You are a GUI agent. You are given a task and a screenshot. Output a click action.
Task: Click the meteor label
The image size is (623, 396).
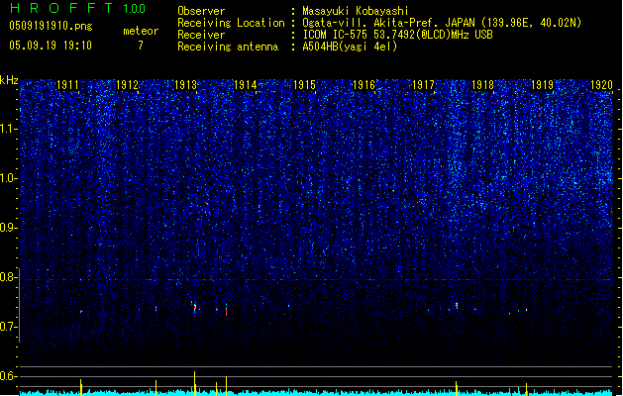141,31
